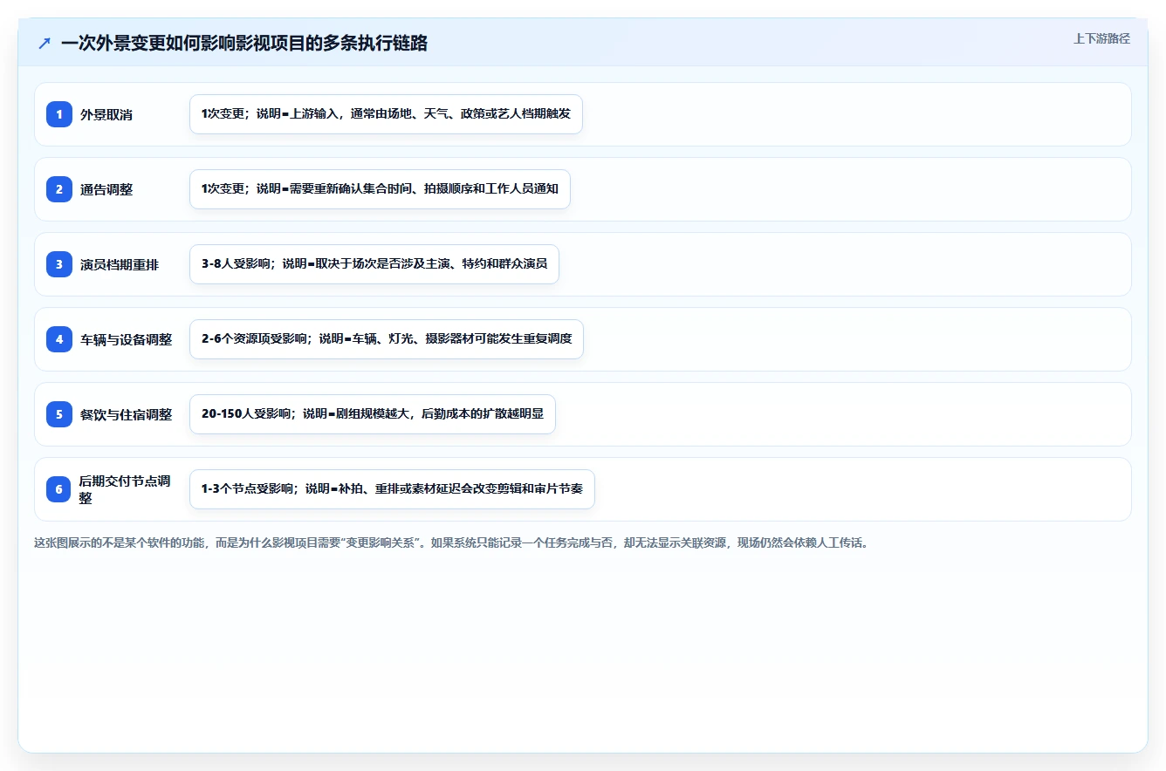1166x771 pixels.
Task: Select step number 3 badge
Action: [x=59, y=264]
